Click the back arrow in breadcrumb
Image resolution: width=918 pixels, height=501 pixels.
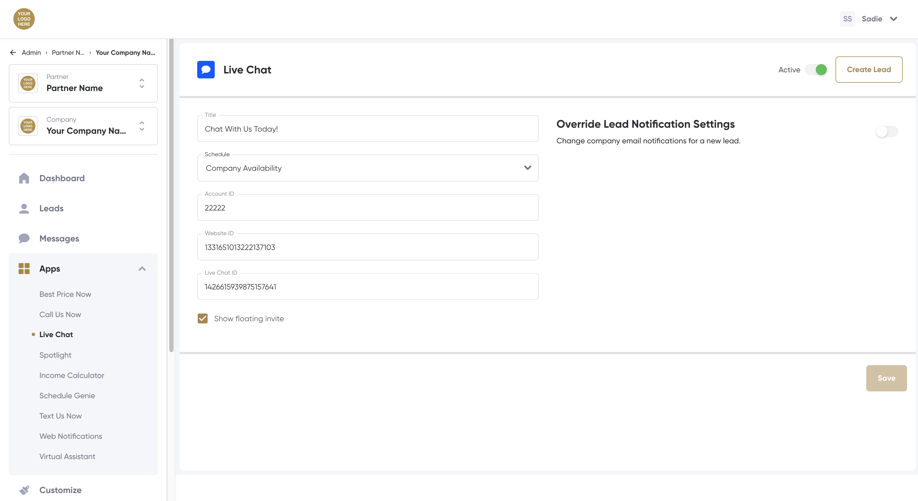click(x=13, y=52)
